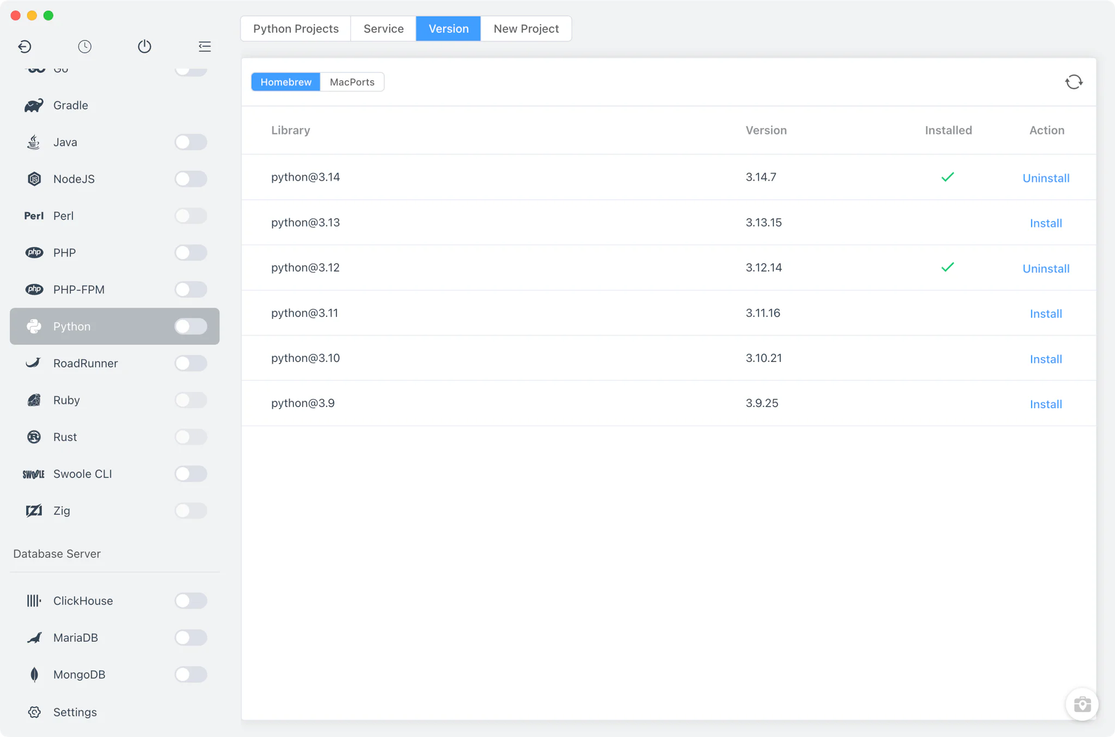1115x737 pixels.
Task: Toggle the Ruby service switch
Action: click(x=191, y=400)
